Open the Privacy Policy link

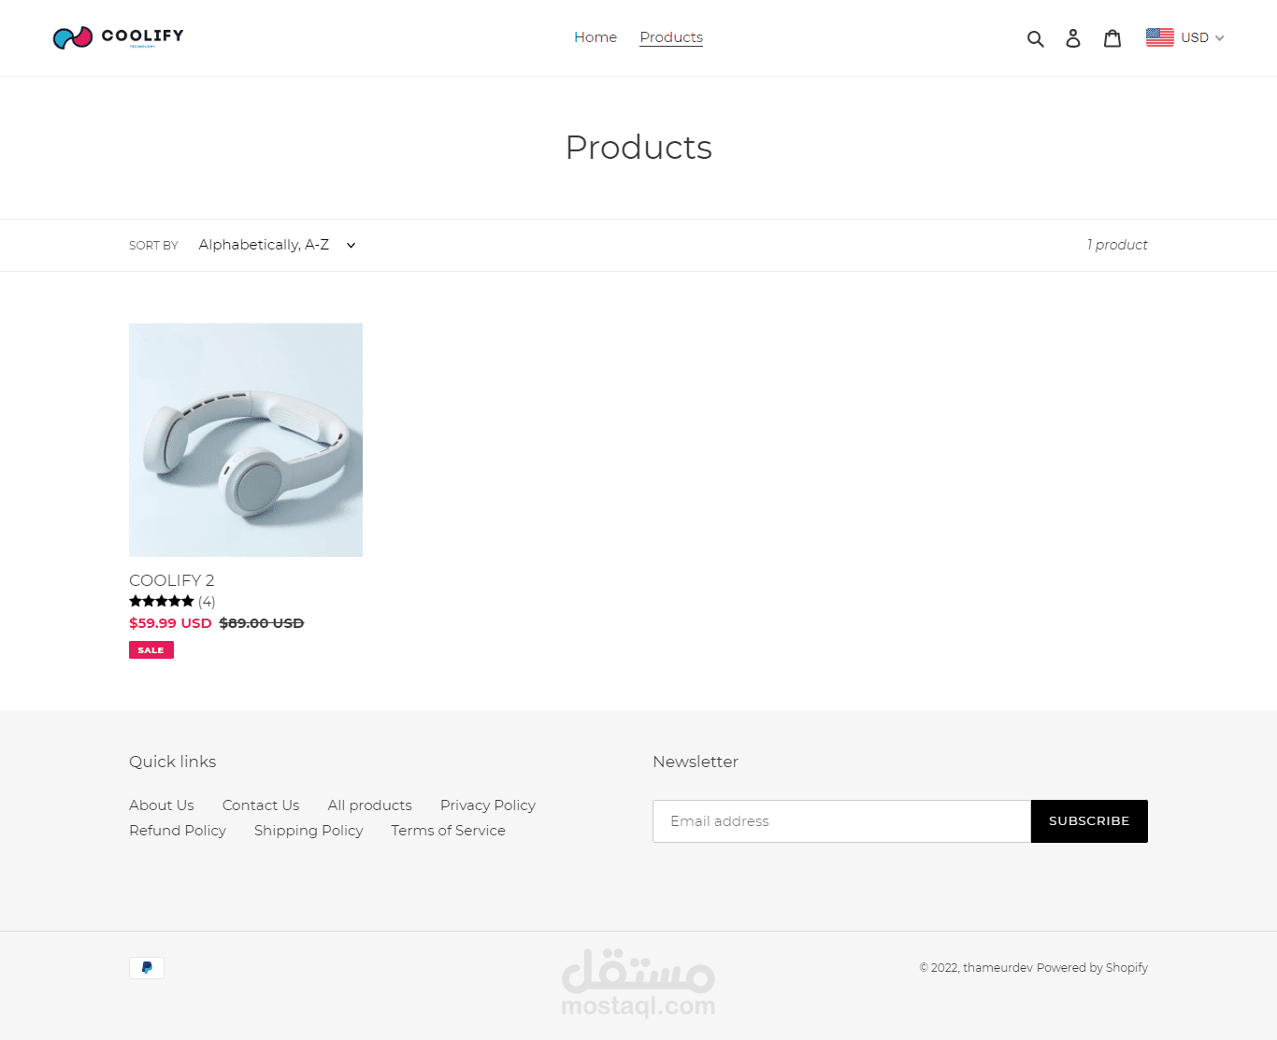(x=488, y=805)
